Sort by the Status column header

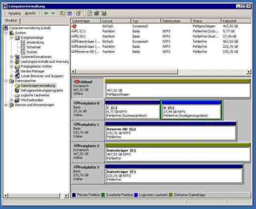[x=206, y=21]
